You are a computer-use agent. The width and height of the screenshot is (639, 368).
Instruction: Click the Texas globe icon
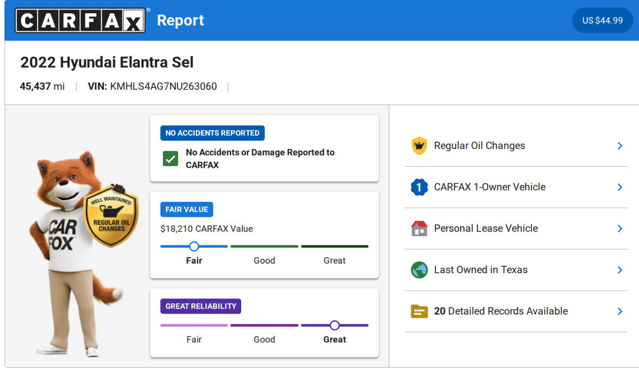pos(419,270)
